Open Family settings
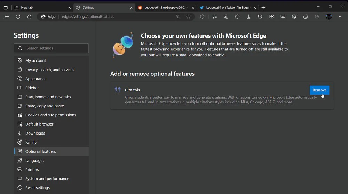The height and width of the screenshot is (194, 348). 51,142
